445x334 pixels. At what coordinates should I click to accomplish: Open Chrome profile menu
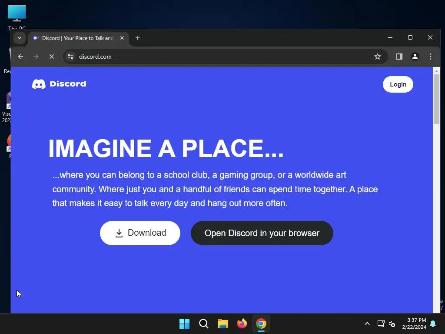pyautogui.click(x=415, y=57)
